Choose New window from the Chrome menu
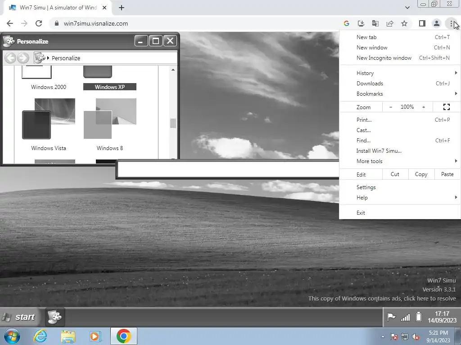This screenshot has width=461, height=345. (400, 48)
